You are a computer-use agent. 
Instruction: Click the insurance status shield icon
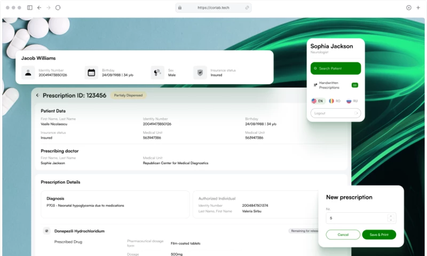(x=200, y=73)
